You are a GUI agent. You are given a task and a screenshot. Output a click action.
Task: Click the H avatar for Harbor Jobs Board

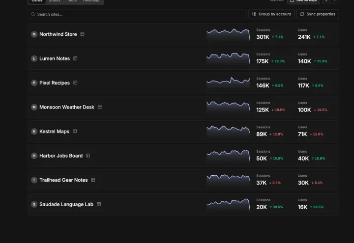[x=34, y=156]
